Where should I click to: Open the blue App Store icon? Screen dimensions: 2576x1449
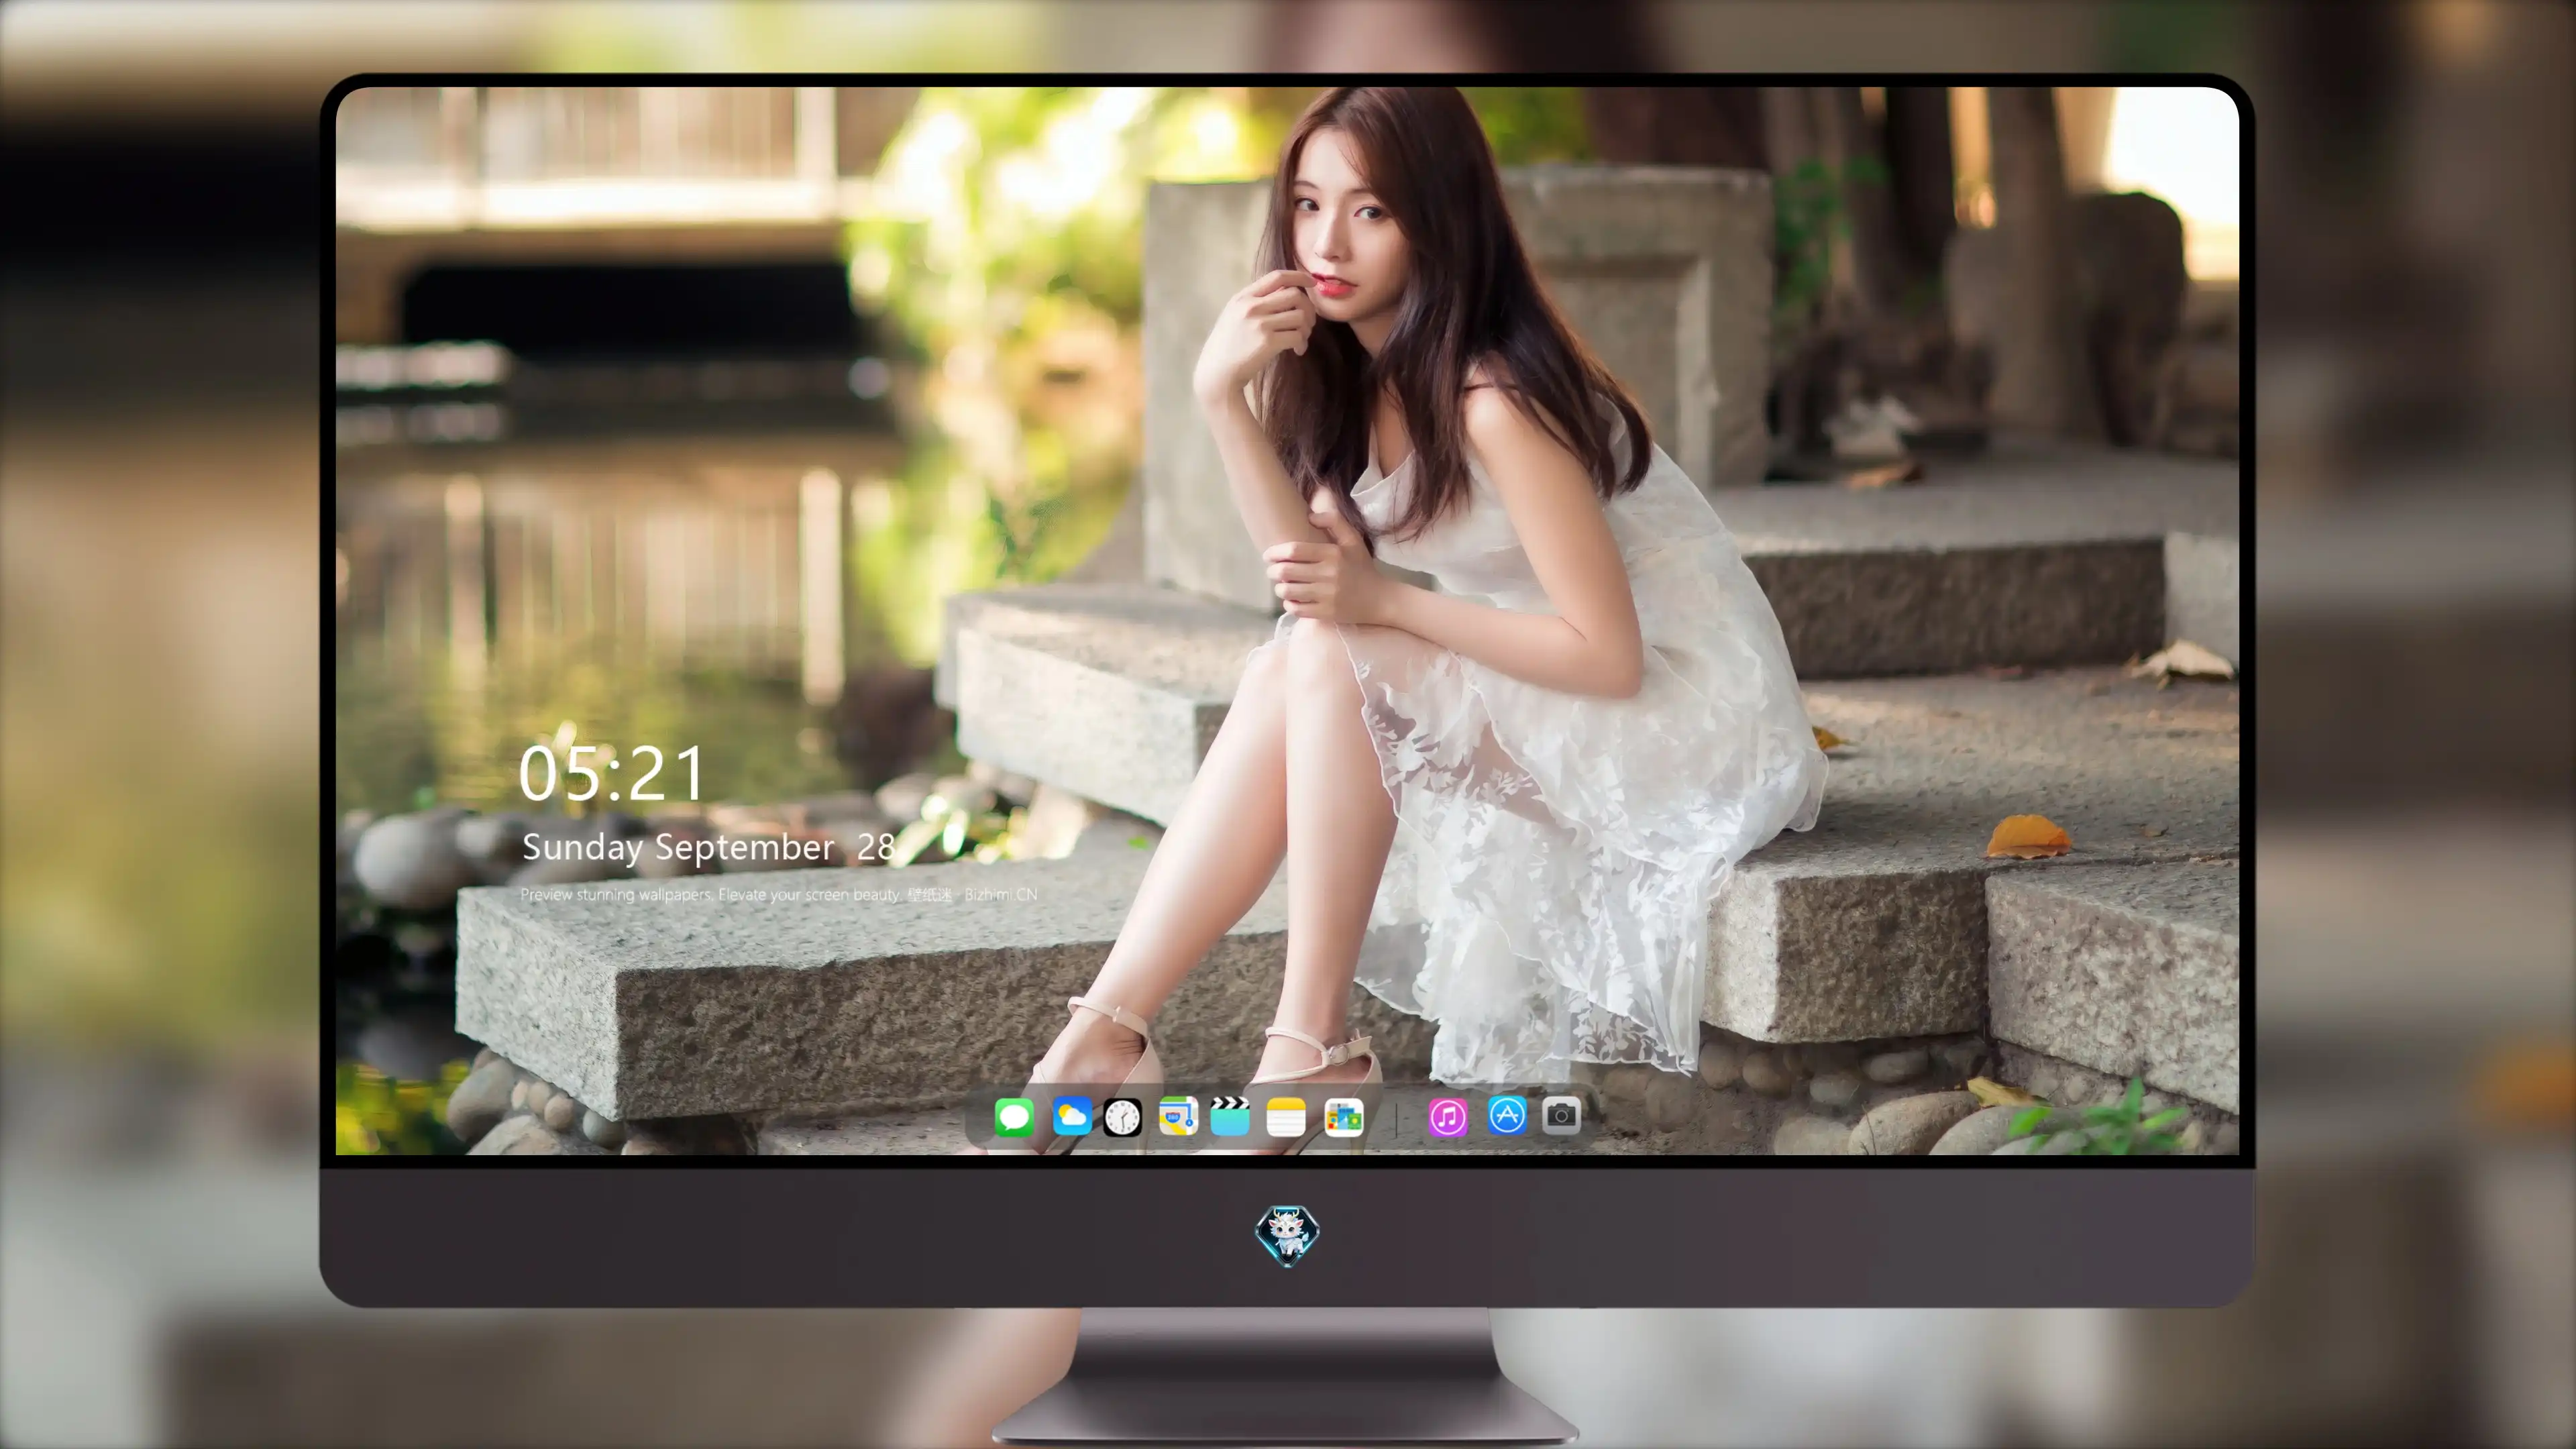click(1506, 1115)
